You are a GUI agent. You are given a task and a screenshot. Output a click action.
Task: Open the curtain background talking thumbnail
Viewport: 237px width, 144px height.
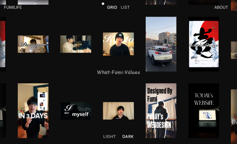pyautogui.click(x=118, y=111)
